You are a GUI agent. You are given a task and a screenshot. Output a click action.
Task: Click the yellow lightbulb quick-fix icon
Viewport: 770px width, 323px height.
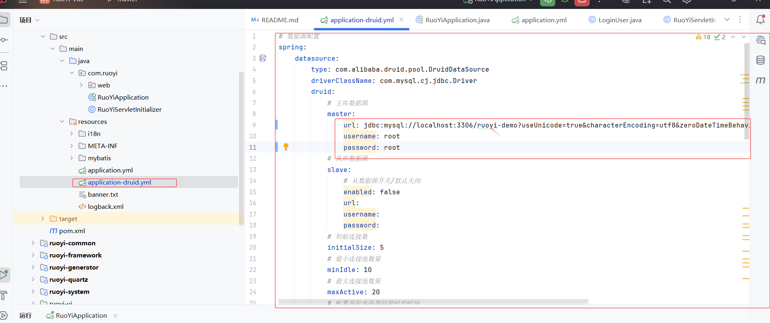click(286, 147)
